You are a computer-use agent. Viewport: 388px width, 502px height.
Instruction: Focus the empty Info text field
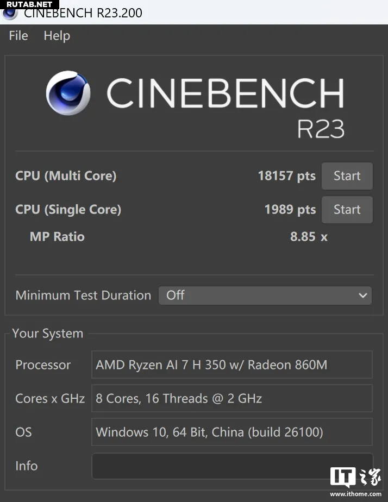(232, 466)
